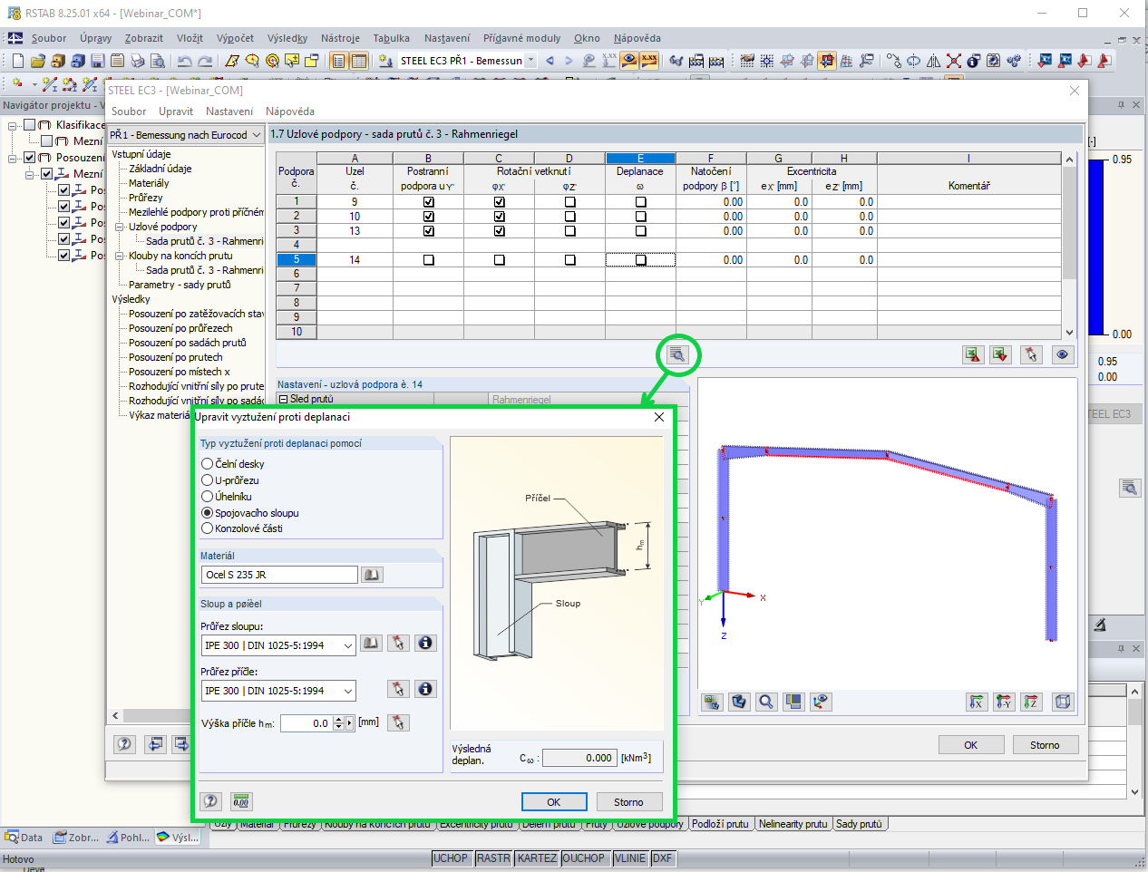This screenshot has width=1148, height=872.
Task: Toggle φZ' rotation checkbox for node 13
Action: 570,231
